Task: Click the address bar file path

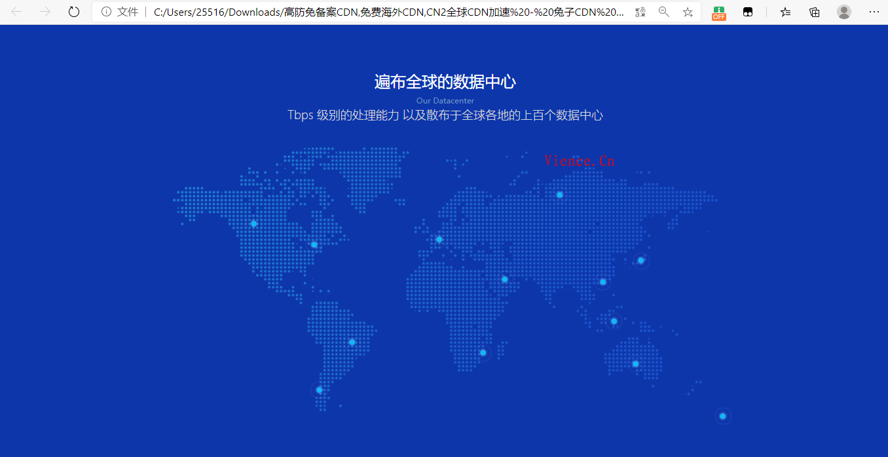Action: [388, 12]
